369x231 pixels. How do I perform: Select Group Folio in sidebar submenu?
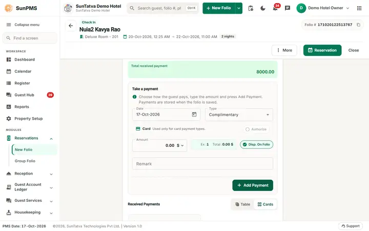(34, 161)
